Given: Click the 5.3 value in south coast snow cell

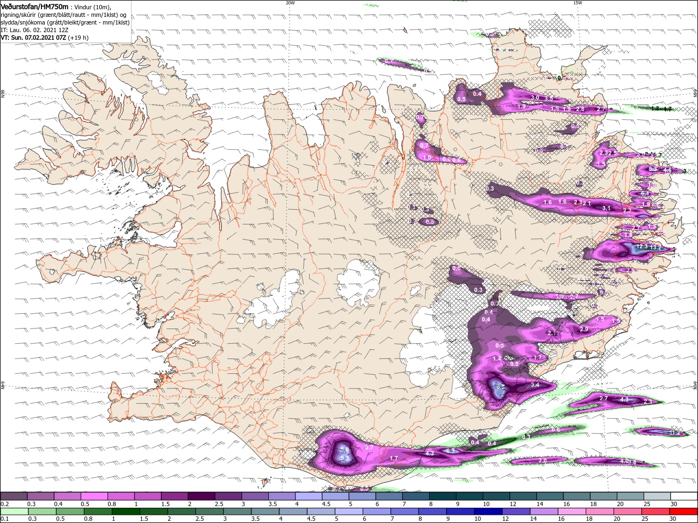Looking at the screenshot, I should [345, 459].
